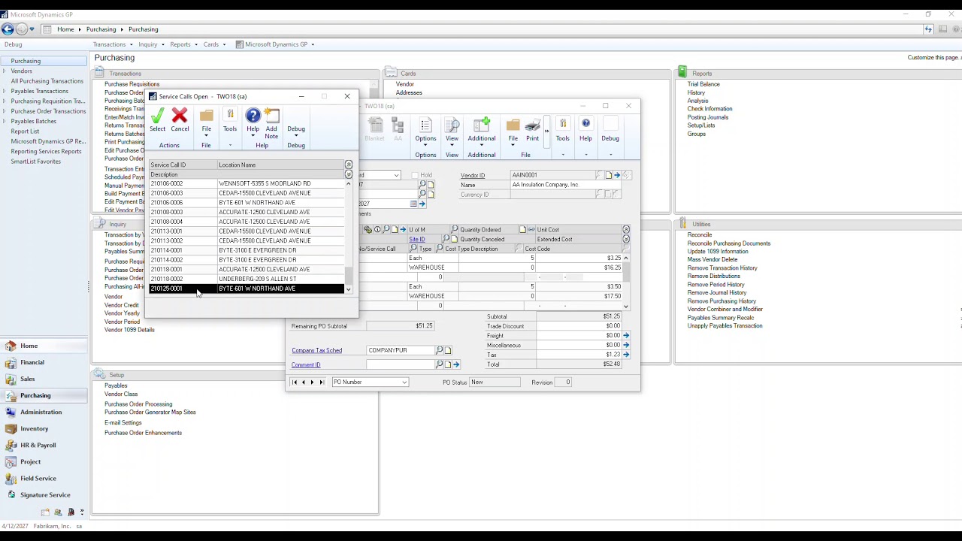Screen dimensions: 962x541
Task: Click the Company Tax Sched lookup magnifier
Action: coord(440,350)
